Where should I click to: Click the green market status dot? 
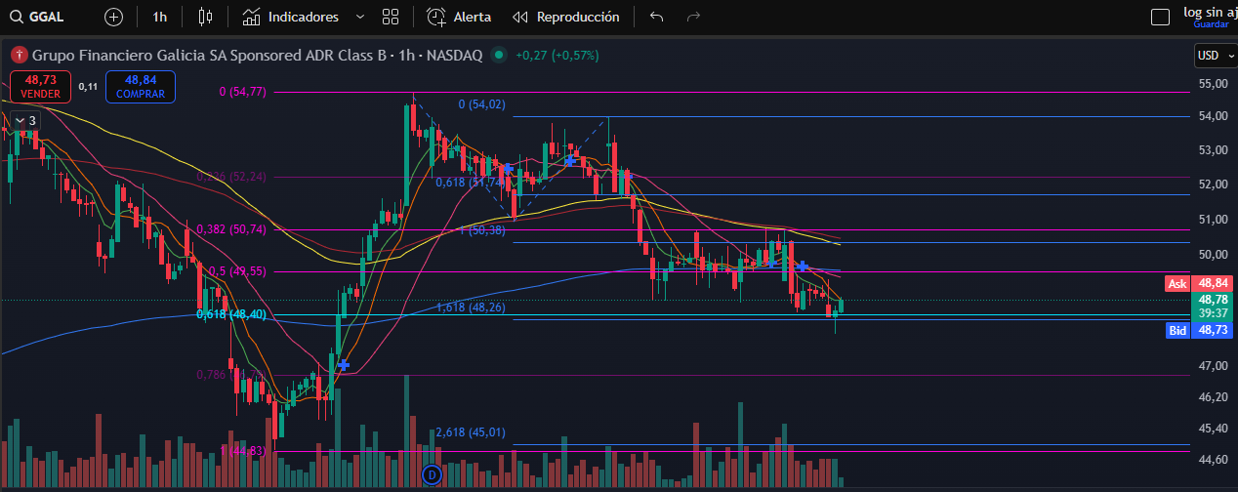pos(500,56)
